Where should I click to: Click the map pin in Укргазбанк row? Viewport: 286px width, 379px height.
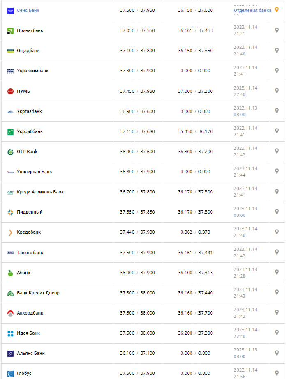point(277,111)
